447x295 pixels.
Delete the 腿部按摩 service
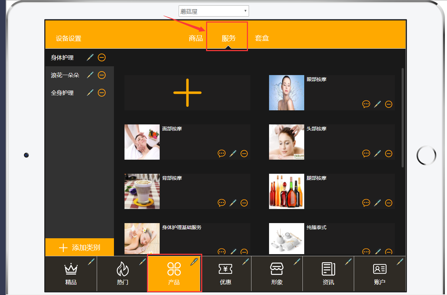point(389,203)
